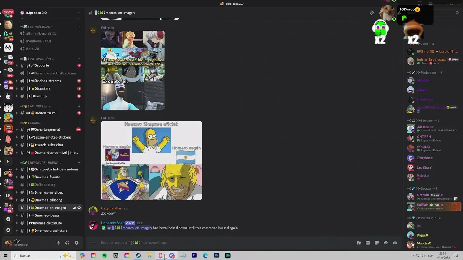Select the server with the M logo
The image size is (463, 260).
[8, 47]
